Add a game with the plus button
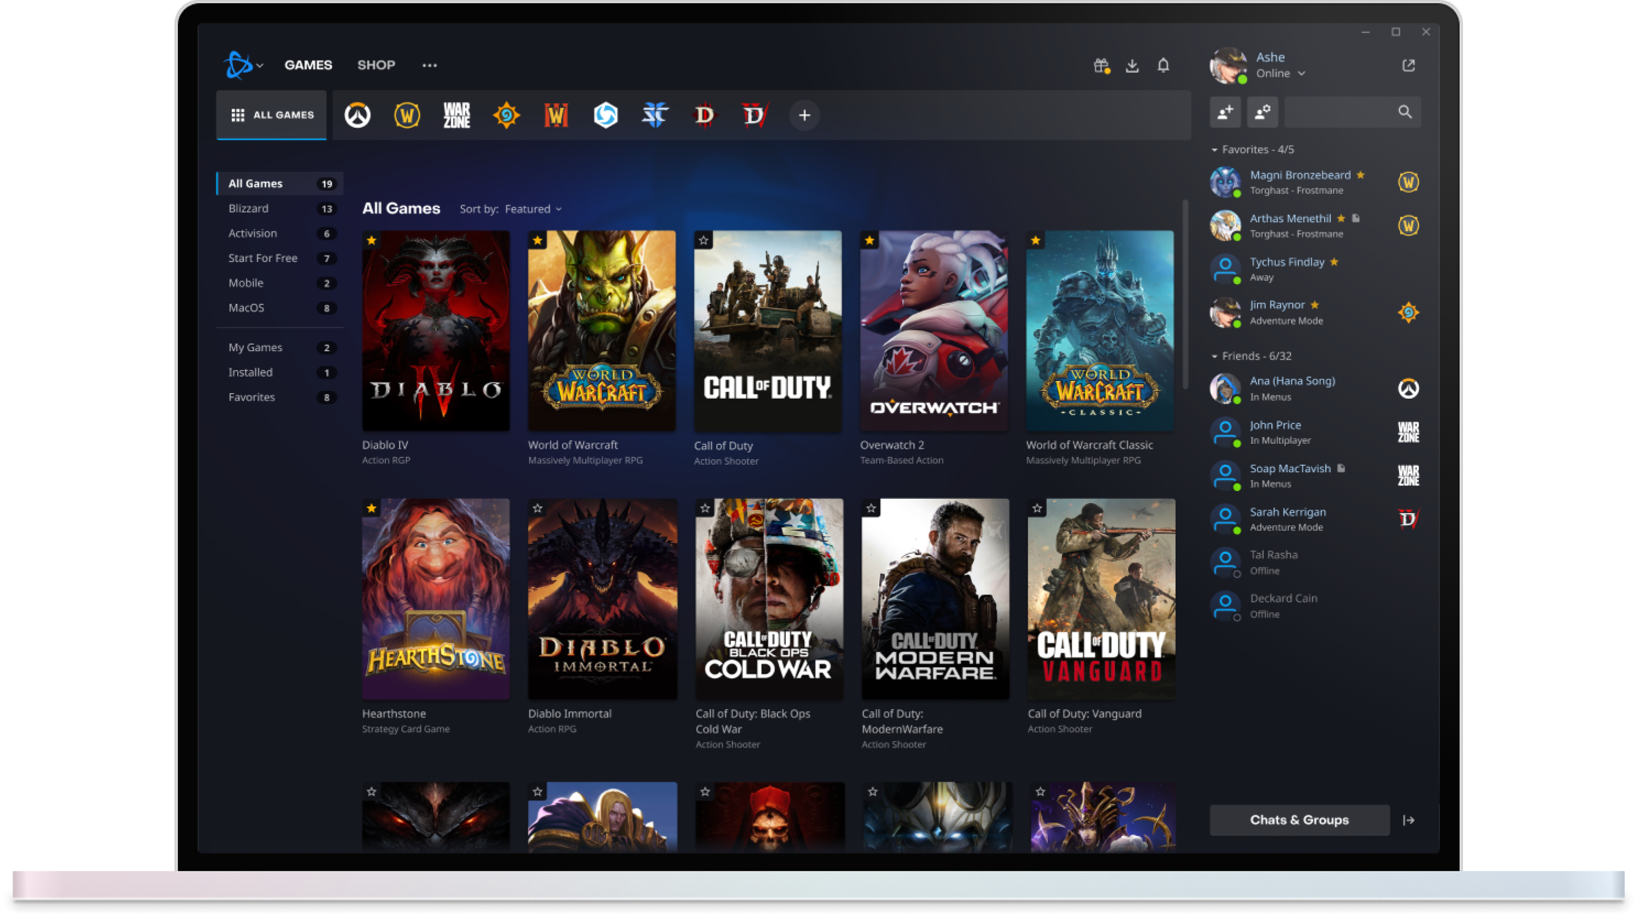The image size is (1638, 915). [804, 115]
